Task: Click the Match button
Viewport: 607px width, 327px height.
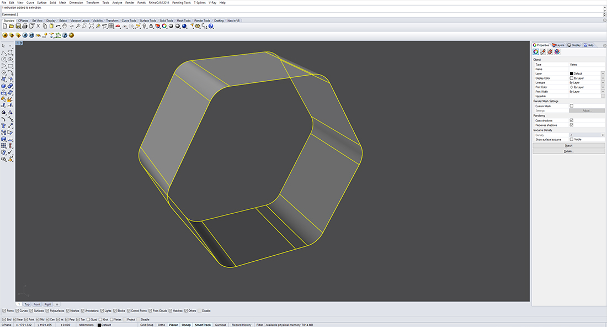Action: click(x=569, y=145)
